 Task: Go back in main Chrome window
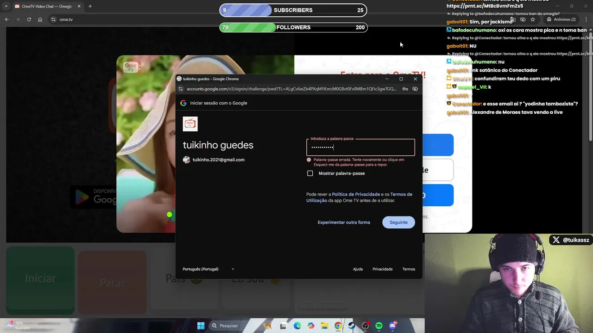6,19
